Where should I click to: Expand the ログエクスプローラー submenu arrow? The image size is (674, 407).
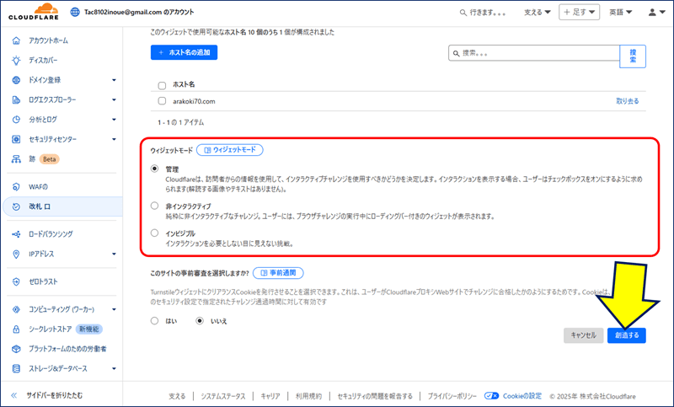pyautogui.click(x=114, y=99)
